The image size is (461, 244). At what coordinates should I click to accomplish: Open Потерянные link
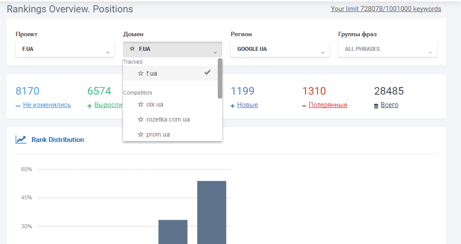(328, 105)
